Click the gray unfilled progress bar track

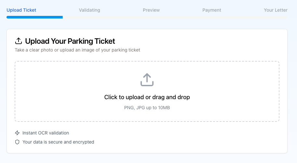(175, 17)
